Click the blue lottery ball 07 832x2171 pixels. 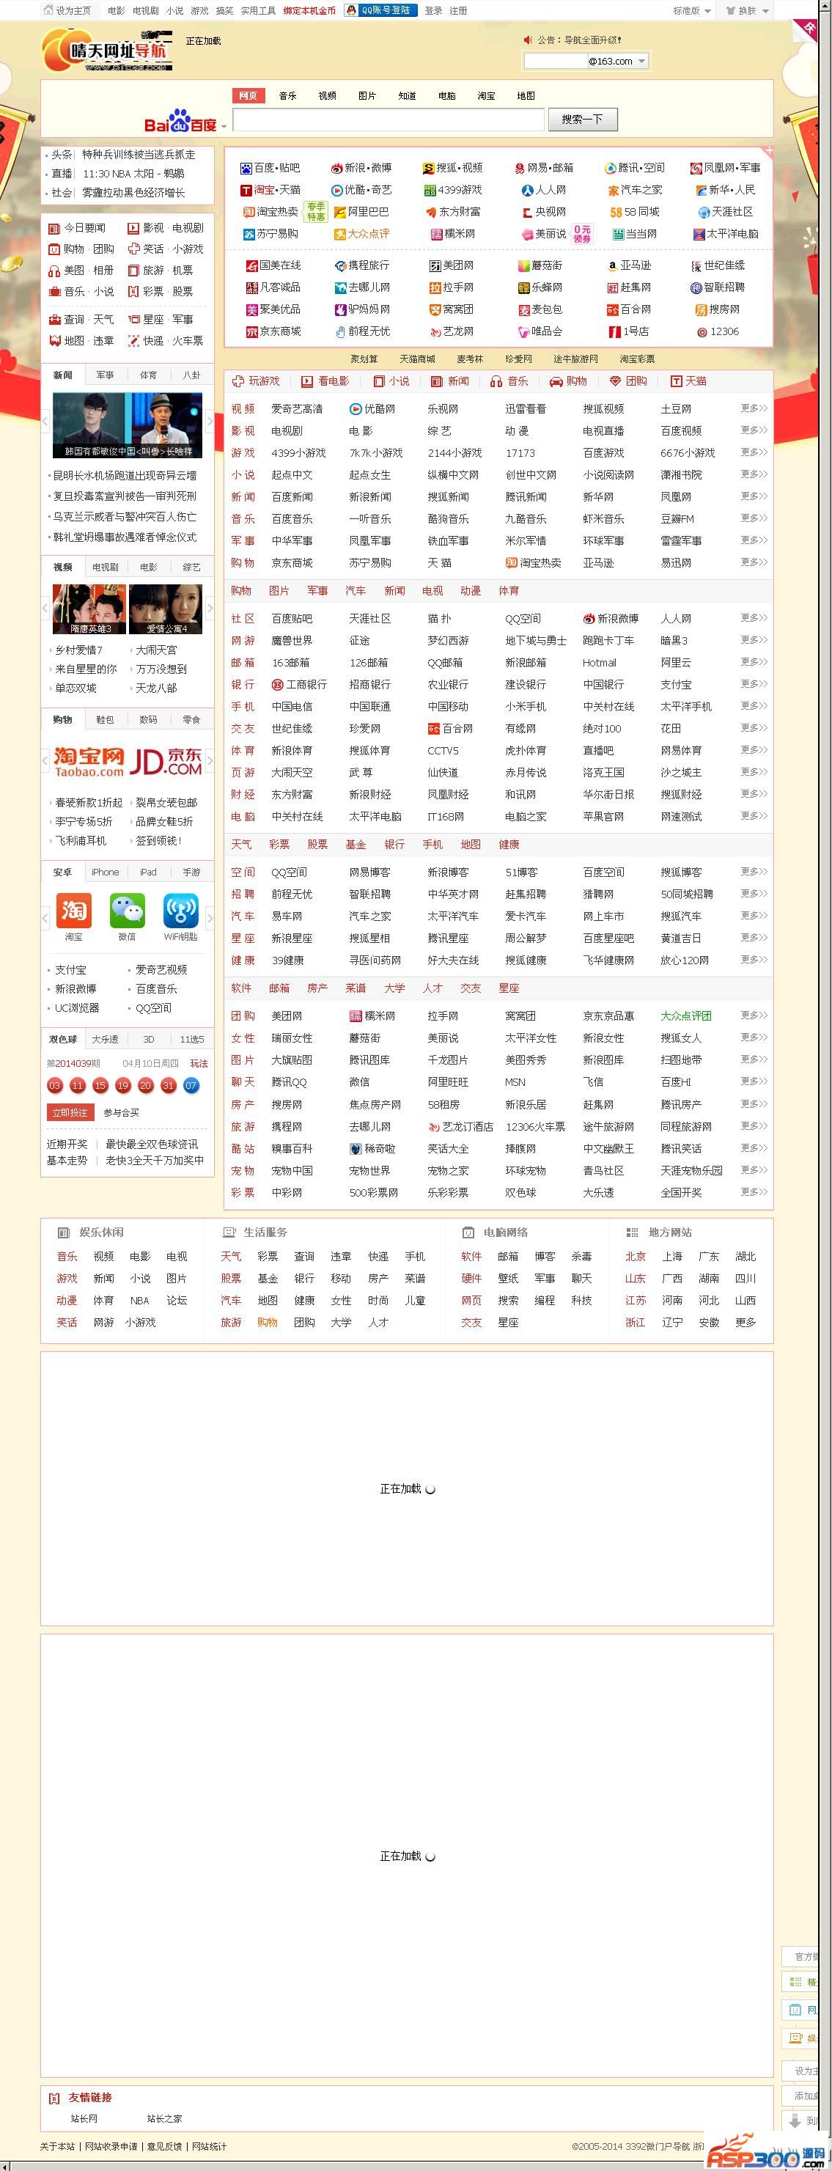pyautogui.click(x=191, y=1084)
